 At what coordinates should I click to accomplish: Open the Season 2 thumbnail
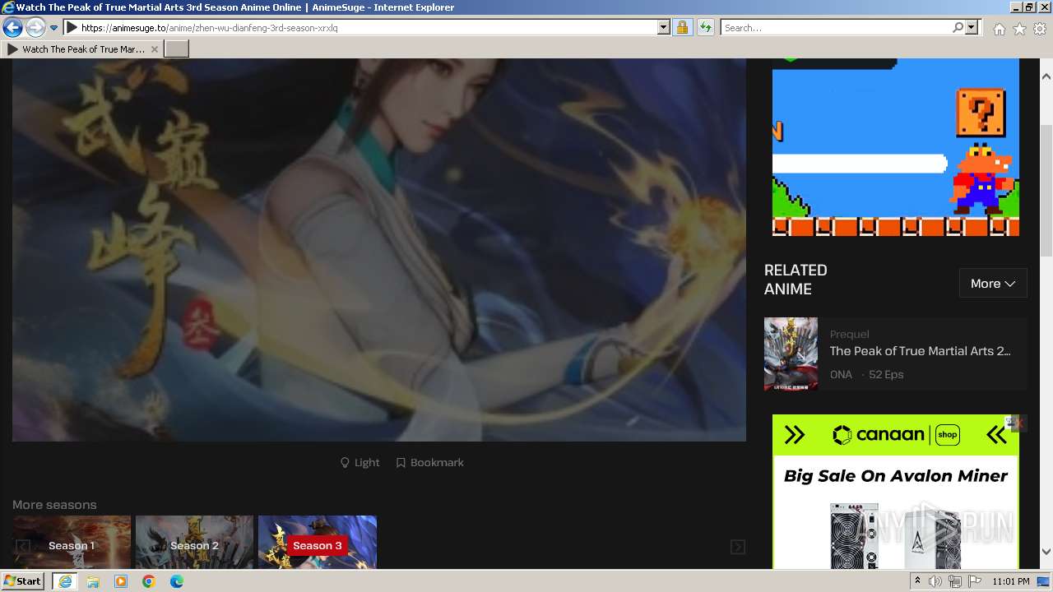pos(194,543)
